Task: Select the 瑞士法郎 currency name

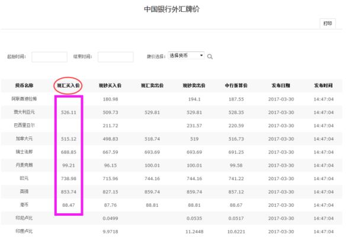Action: 24,152
